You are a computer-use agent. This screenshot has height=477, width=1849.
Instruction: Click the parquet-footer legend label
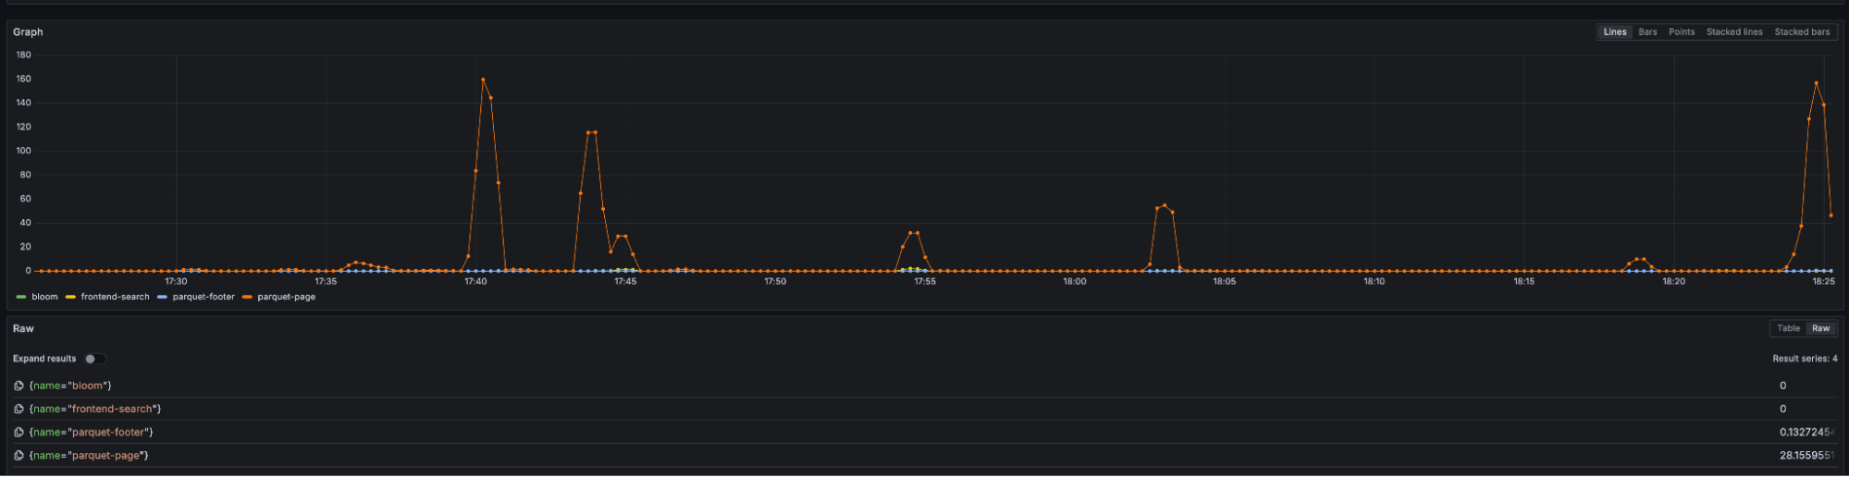(203, 297)
